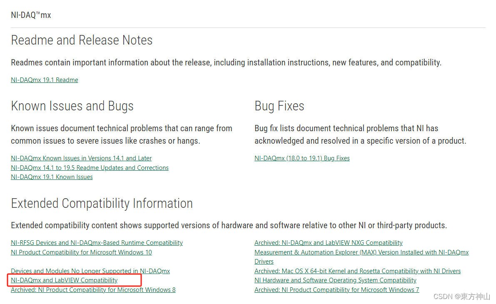496x304 pixels.
Task: Open NI-DAQmx (18.0 to 19.1) Bug Fixes link
Action: [x=302, y=158]
